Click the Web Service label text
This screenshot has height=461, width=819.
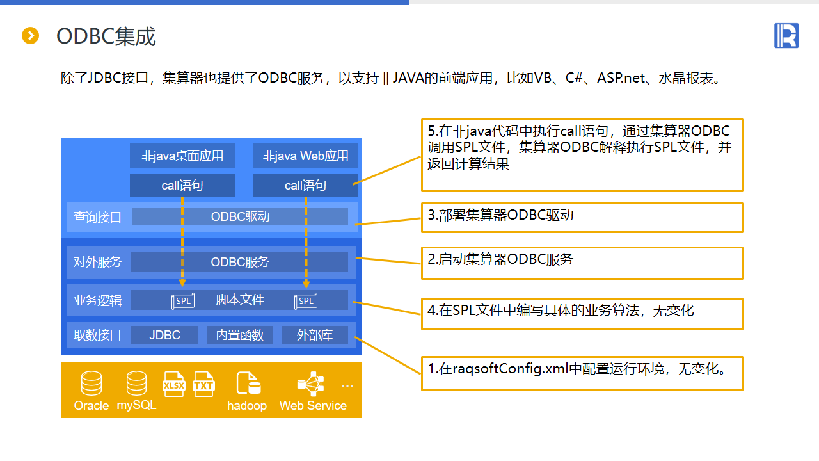tap(313, 406)
